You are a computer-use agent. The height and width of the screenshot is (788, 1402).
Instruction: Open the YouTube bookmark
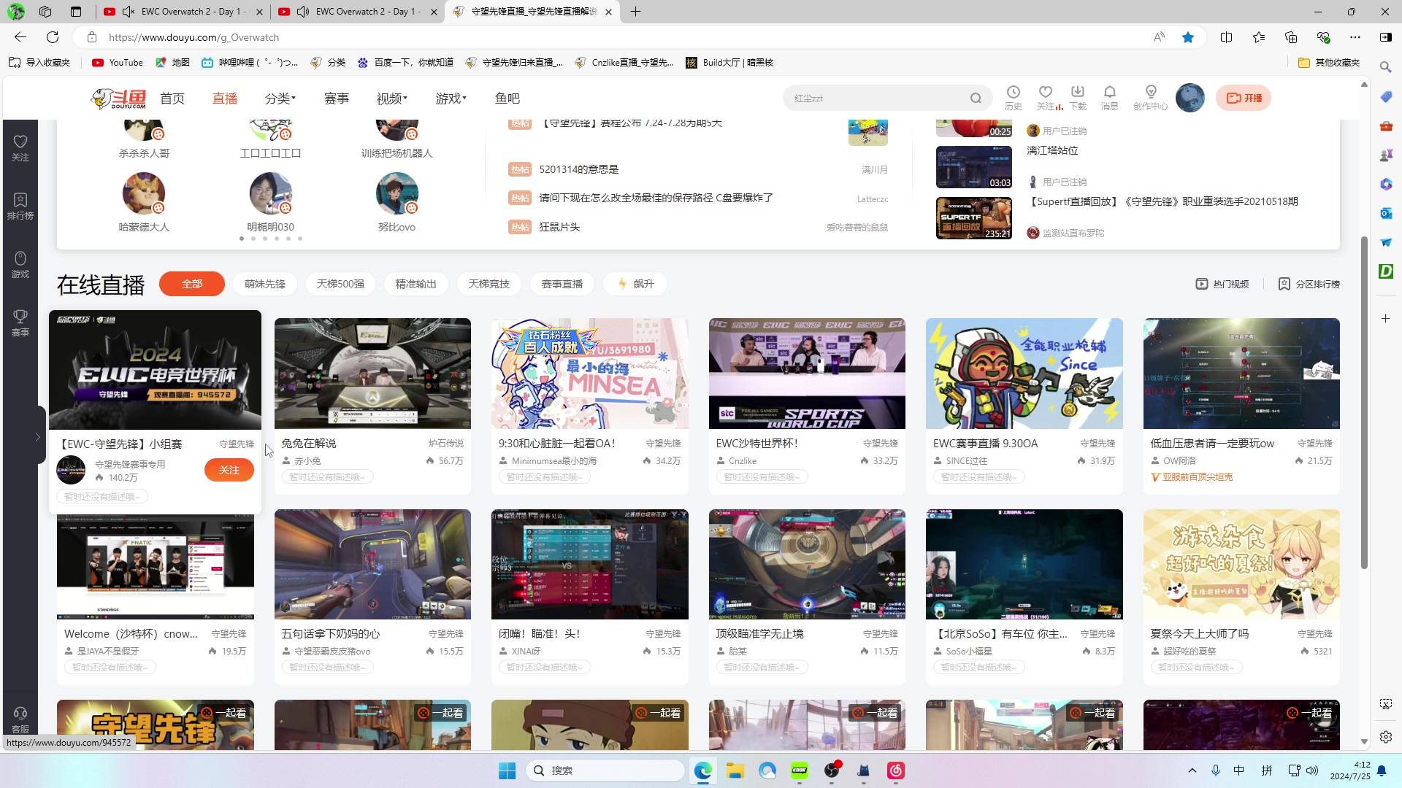118,63
